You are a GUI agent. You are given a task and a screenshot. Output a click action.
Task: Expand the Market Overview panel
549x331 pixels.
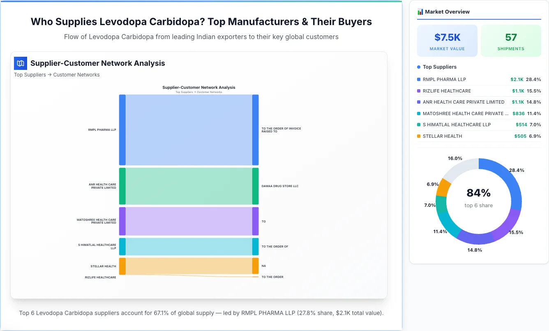click(x=448, y=12)
